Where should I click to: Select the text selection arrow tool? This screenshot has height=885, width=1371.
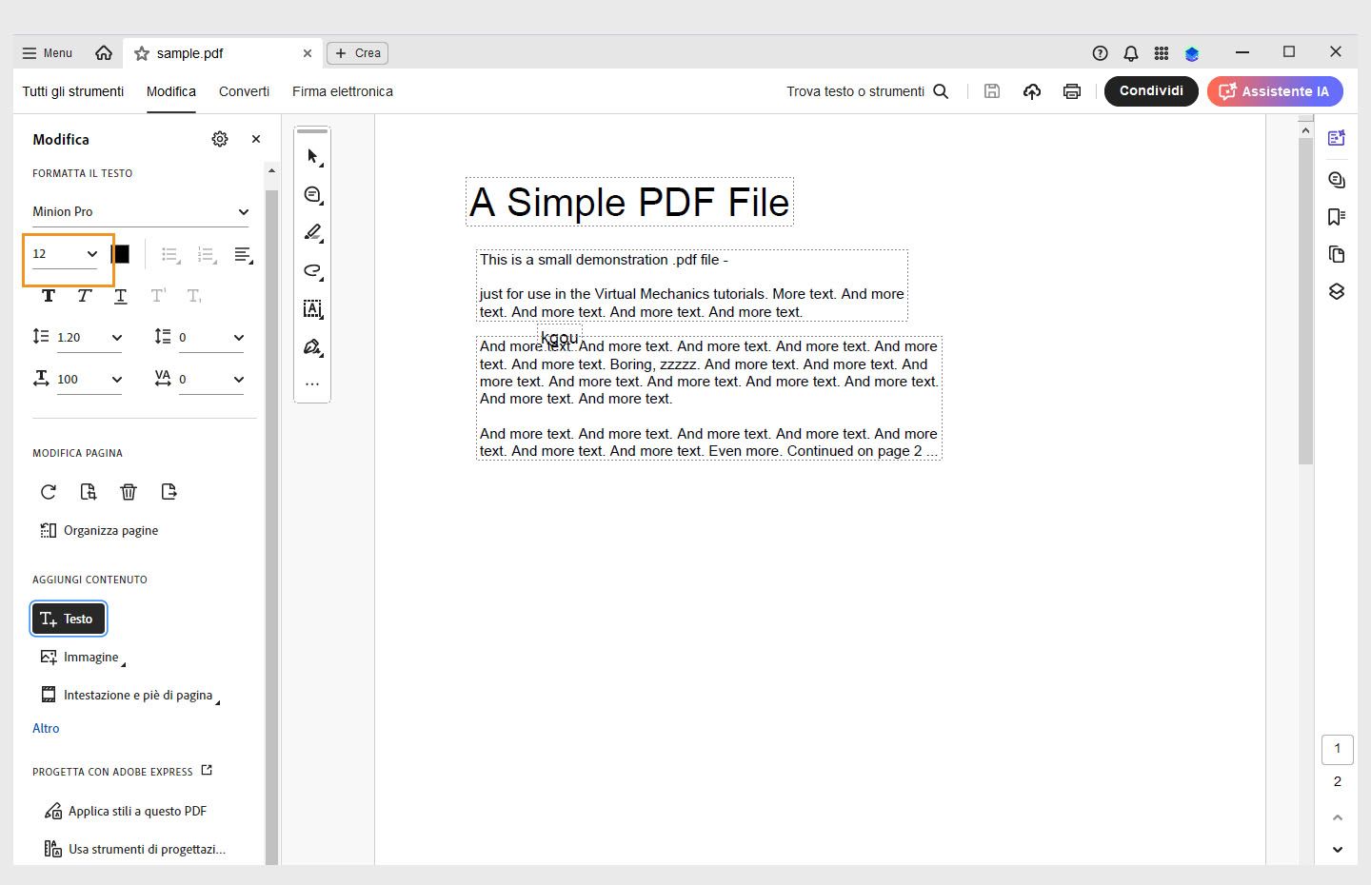click(312, 155)
